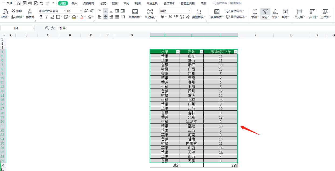The image size is (335, 171).
Task: Click the Conditional Formatting (条件格式) icon
Action: point(217,11)
